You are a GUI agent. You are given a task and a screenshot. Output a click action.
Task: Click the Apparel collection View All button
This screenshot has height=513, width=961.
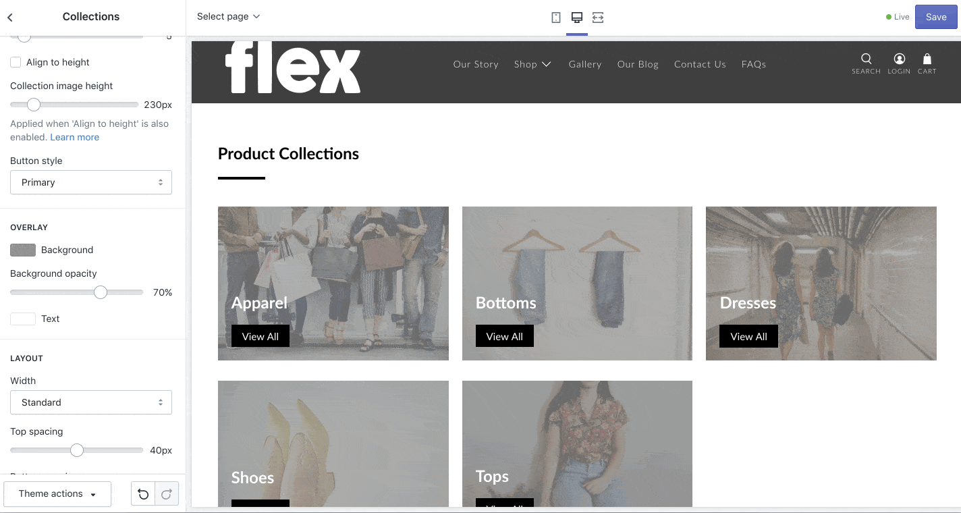pos(260,336)
